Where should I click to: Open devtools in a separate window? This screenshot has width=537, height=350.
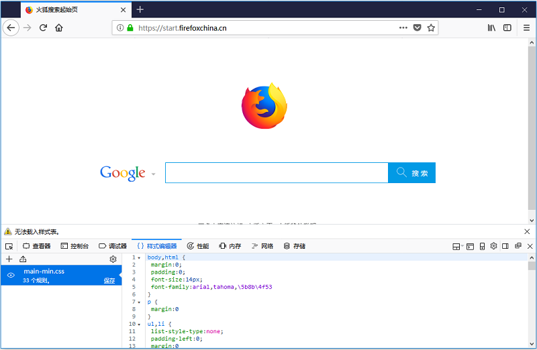pyautogui.click(x=518, y=245)
